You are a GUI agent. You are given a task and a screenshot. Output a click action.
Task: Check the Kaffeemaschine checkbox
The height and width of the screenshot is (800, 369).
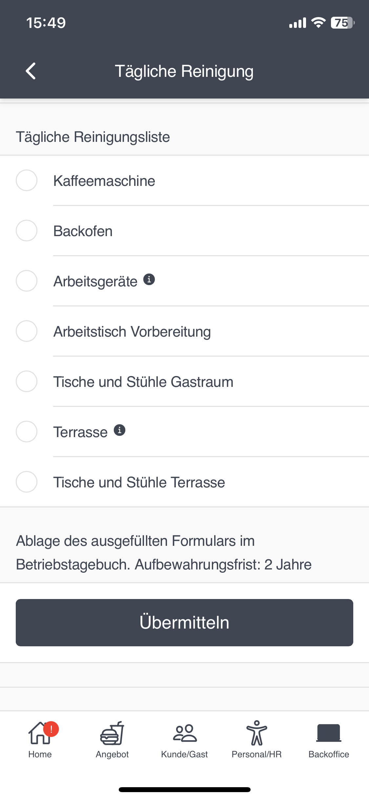[27, 180]
